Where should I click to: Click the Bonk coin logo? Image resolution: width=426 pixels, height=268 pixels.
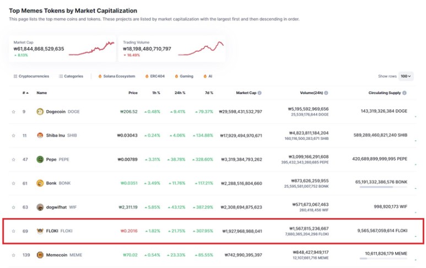(40, 183)
